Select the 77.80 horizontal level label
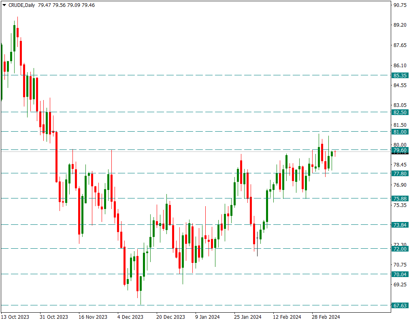411x322 pixels. (x=400, y=173)
